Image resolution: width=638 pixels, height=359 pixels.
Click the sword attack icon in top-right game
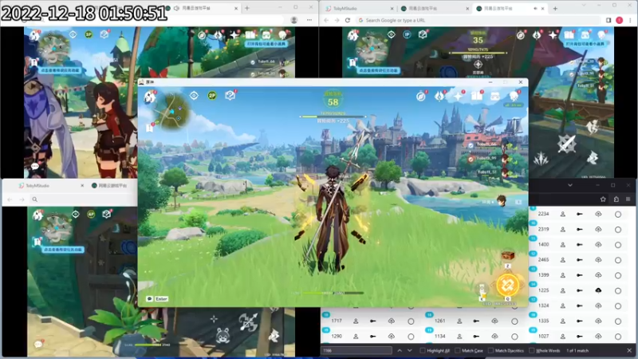click(x=567, y=144)
